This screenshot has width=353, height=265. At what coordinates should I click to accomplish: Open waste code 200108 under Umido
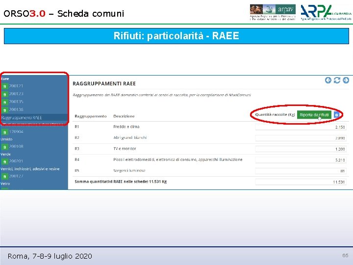[x=16, y=146]
